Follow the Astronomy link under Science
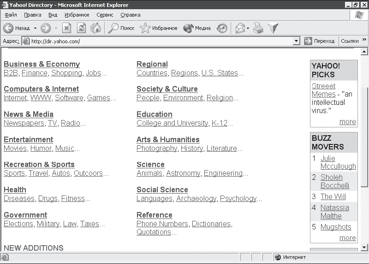The width and height of the screenshot is (369, 264). pos(183,173)
